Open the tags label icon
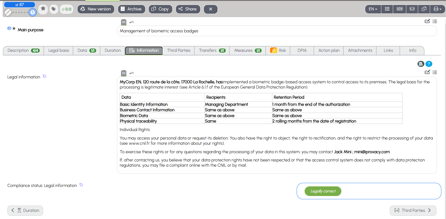 (54, 9)
